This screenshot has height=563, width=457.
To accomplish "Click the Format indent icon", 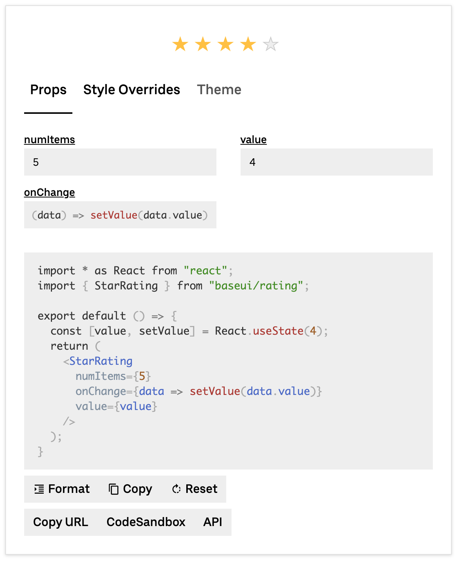I will pos(39,489).
